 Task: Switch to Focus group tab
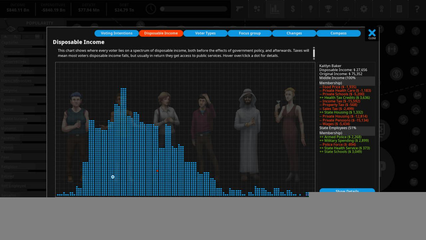tap(250, 33)
